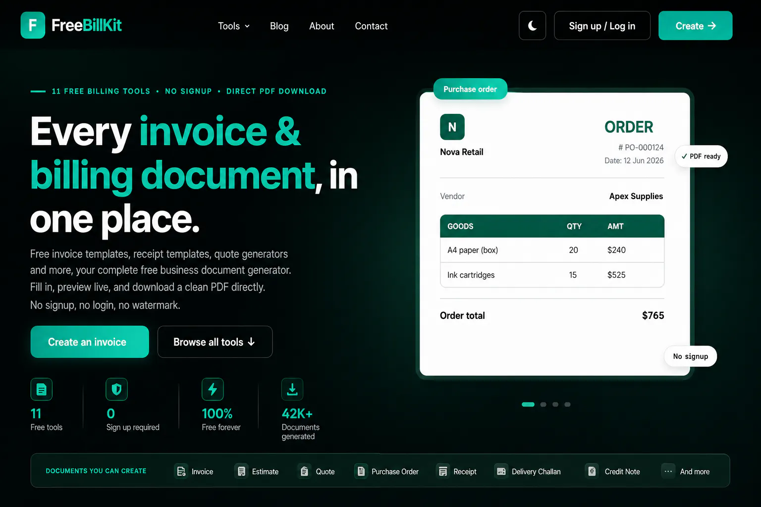Click the GOODS column header
761x507 pixels.
click(460, 226)
